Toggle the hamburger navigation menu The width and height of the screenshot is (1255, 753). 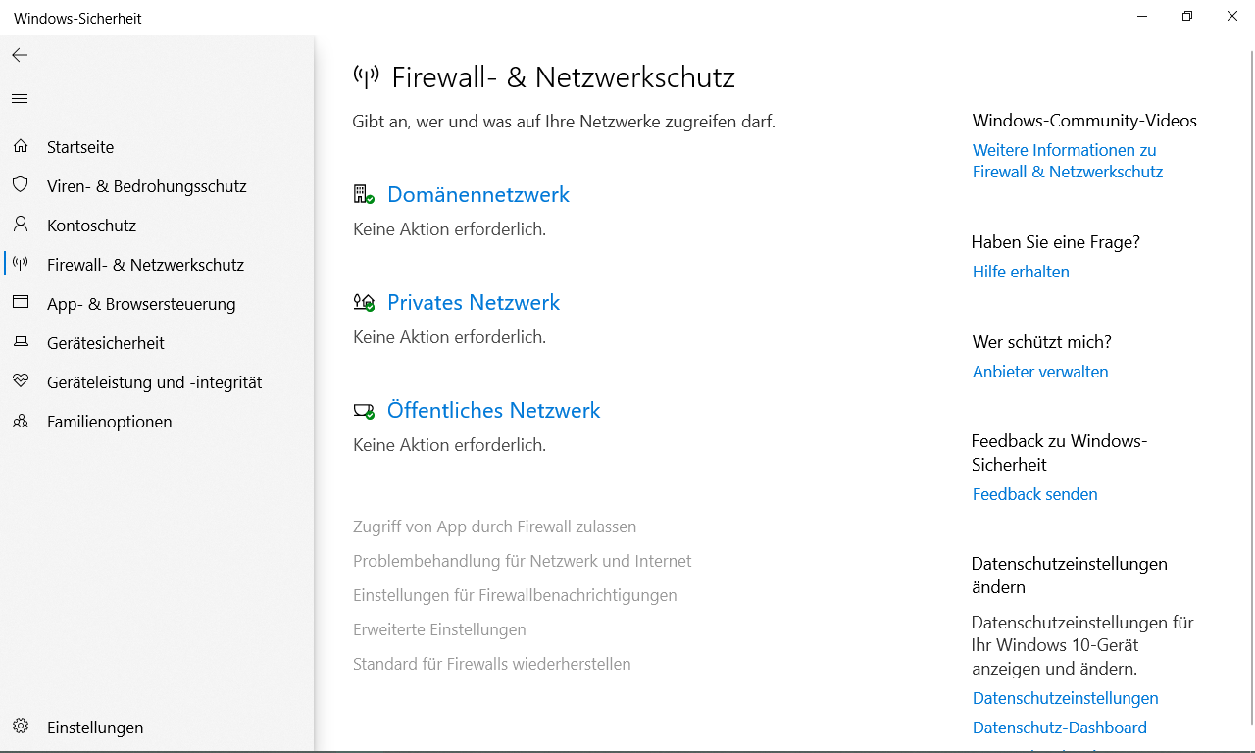tap(20, 99)
